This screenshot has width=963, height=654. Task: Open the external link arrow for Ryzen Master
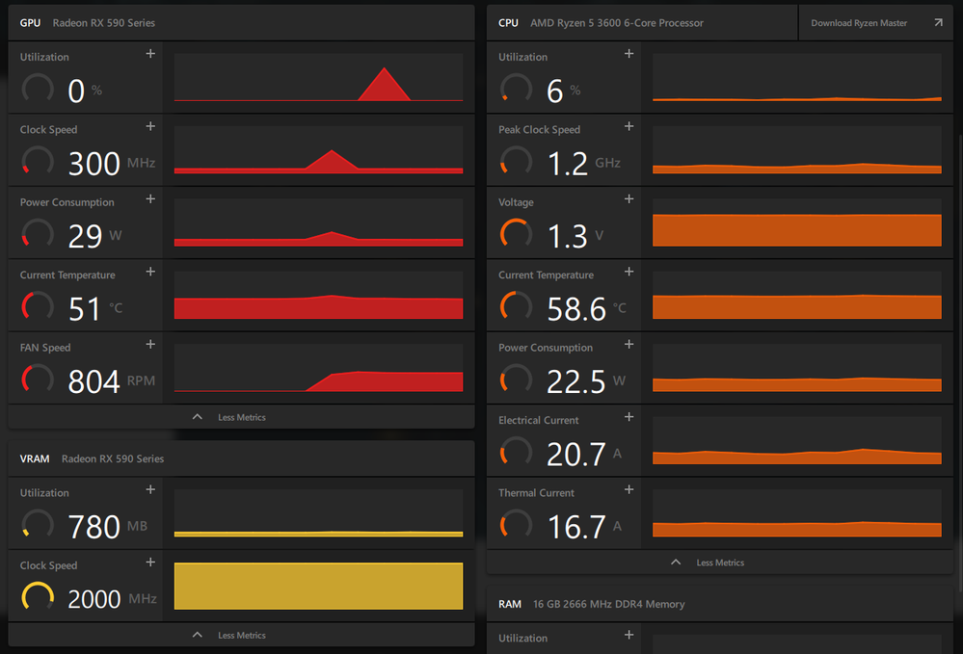[x=939, y=23]
